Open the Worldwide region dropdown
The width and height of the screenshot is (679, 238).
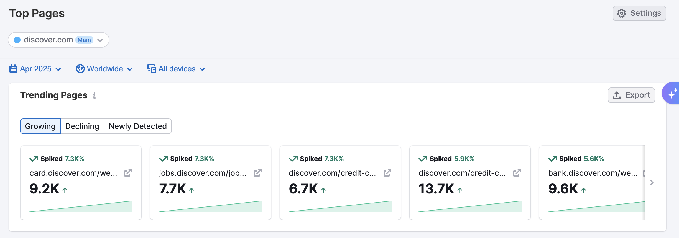click(x=104, y=69)
